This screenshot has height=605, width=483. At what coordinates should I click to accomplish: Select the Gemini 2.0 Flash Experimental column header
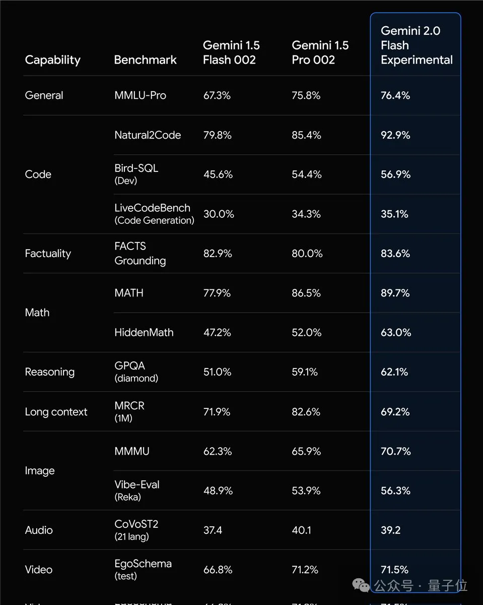pyautogui.click(x=416, y=45)
